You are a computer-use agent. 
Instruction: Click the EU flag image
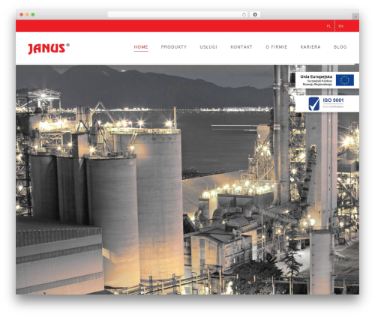(x=345, y=80)
